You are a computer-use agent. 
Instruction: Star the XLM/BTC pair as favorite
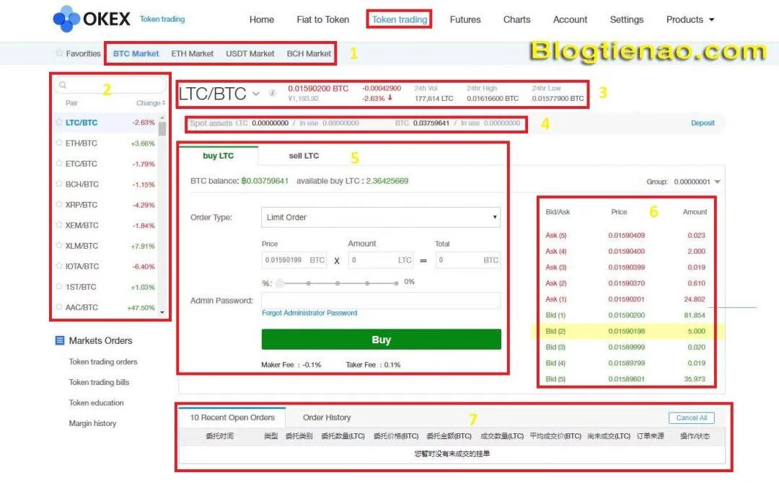59,246
